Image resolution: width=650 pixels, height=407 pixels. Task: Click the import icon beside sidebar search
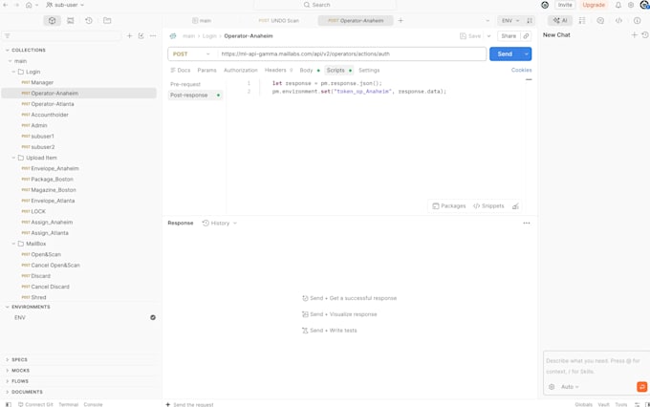pos(141,36)
